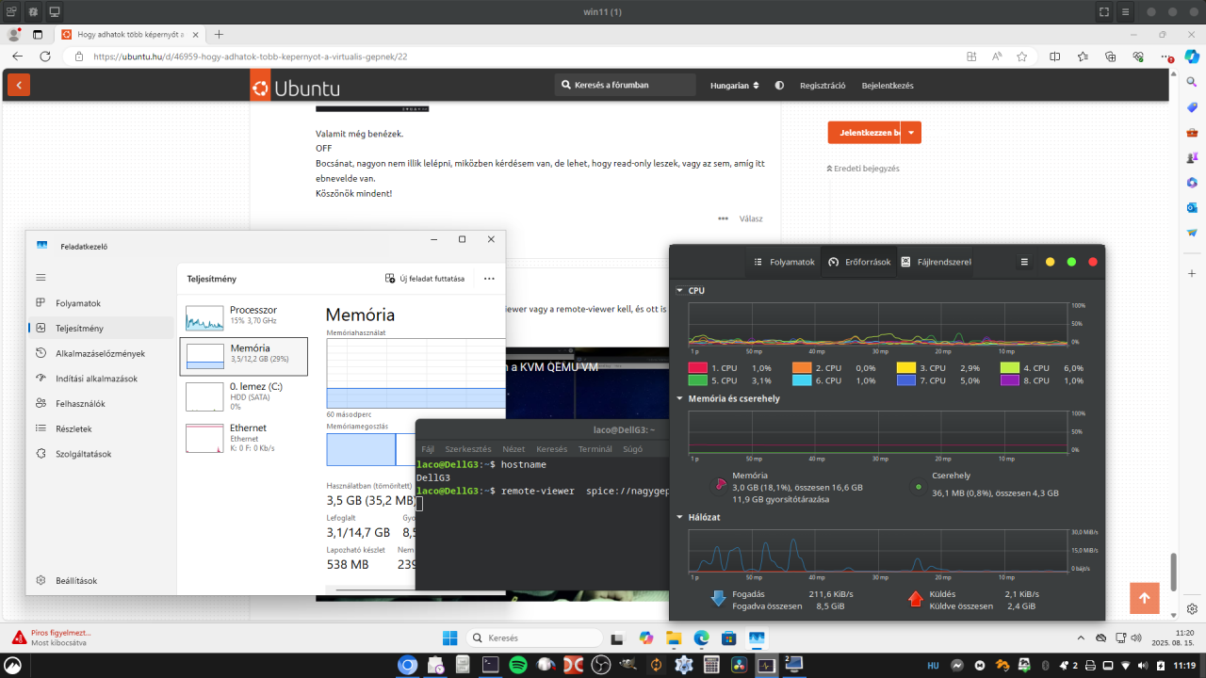
Task: Click the scroll-to-top arrow button
Action: click(1144, 598)
